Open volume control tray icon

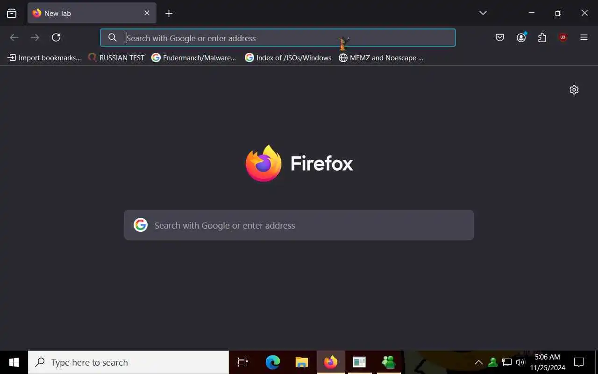pyautogui.click(x=520, y=362)
